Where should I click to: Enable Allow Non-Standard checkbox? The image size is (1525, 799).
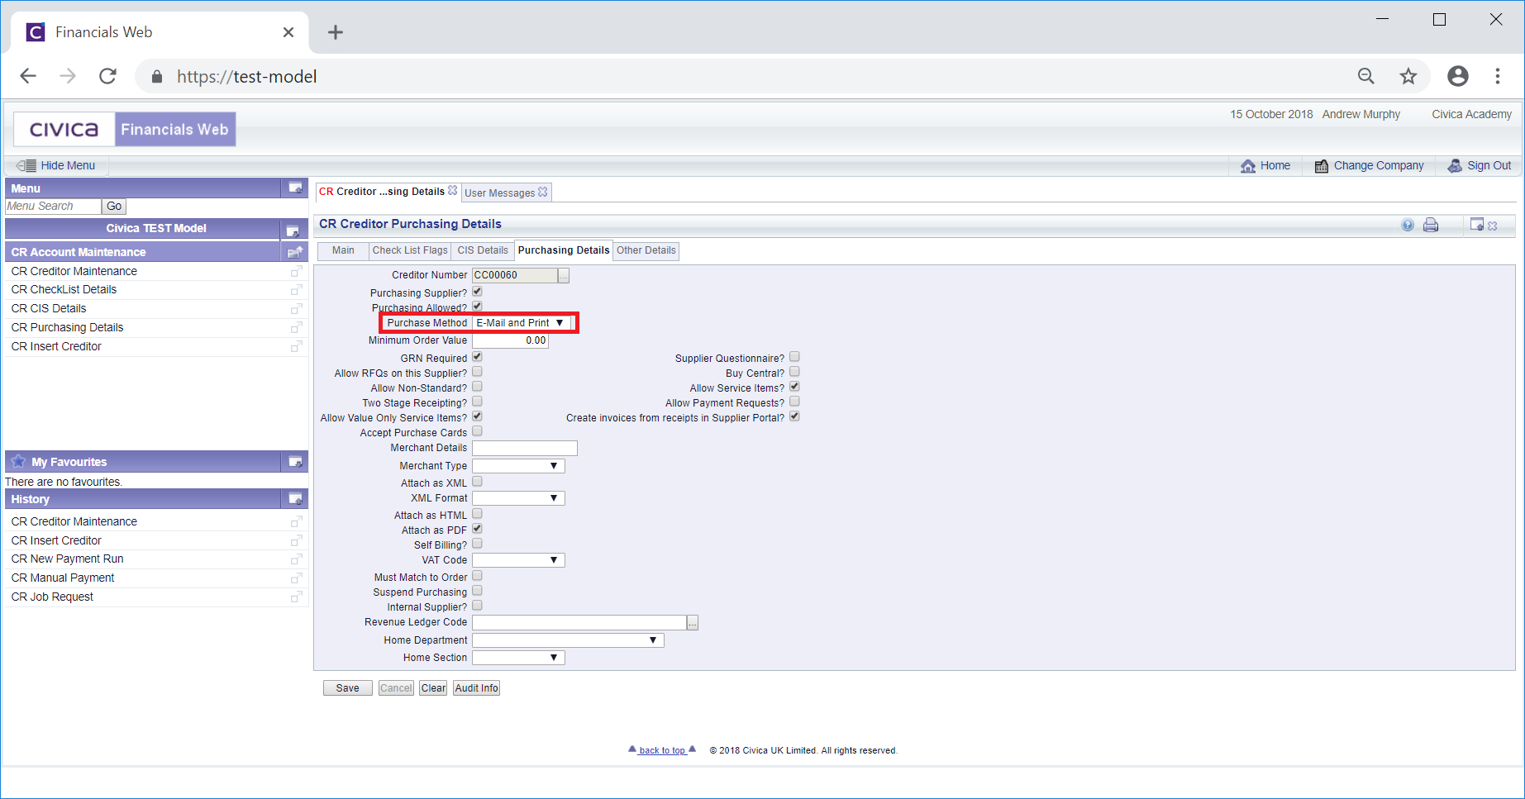477,387
